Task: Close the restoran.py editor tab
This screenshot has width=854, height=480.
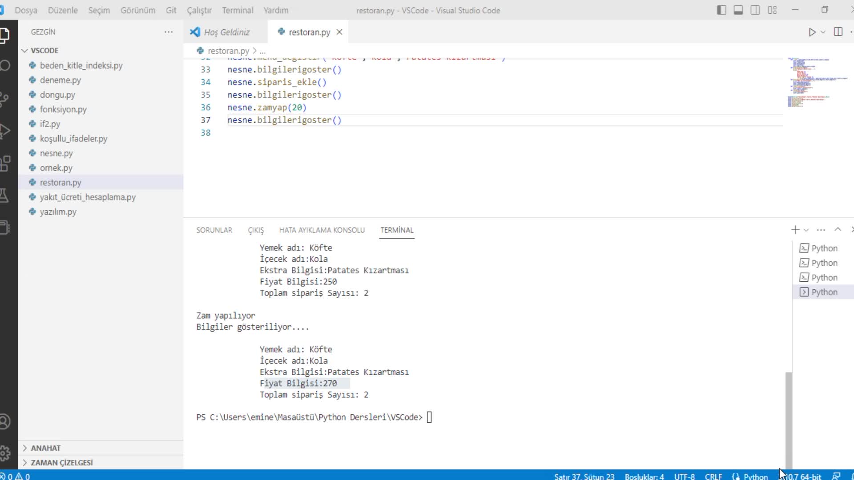Action: pos(339,32)
